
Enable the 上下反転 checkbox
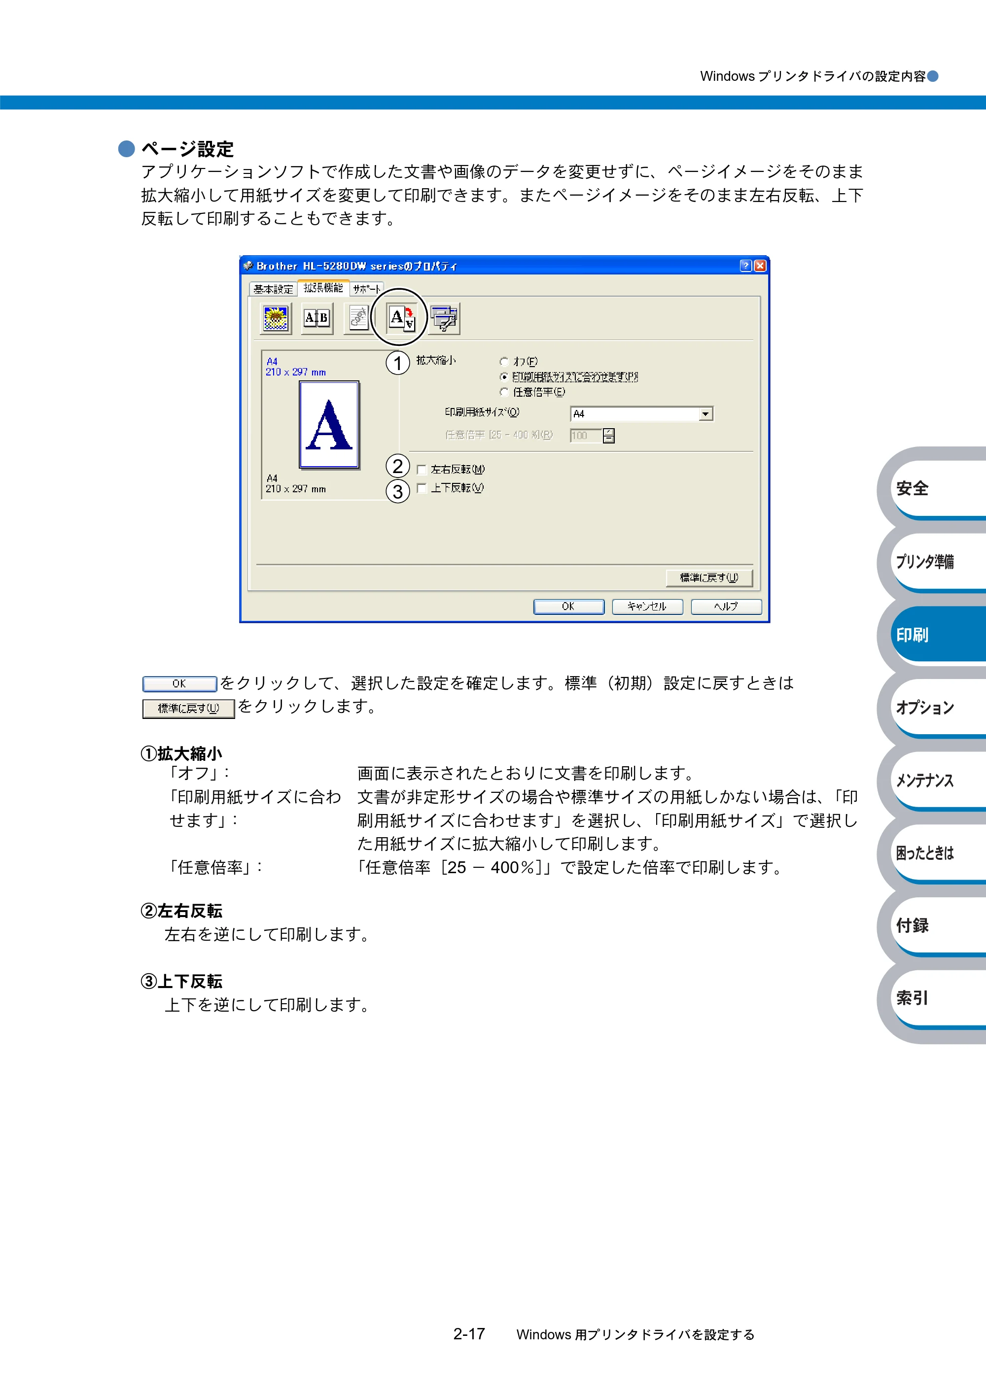[x=422, y=488]
